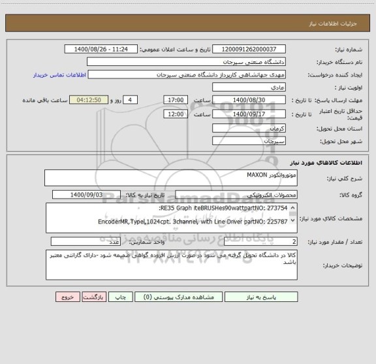Click the ایجاد کننده درخواست label
376x364 pixels.
335,75
